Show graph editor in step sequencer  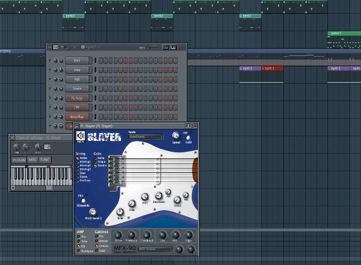tap(166, 48)
